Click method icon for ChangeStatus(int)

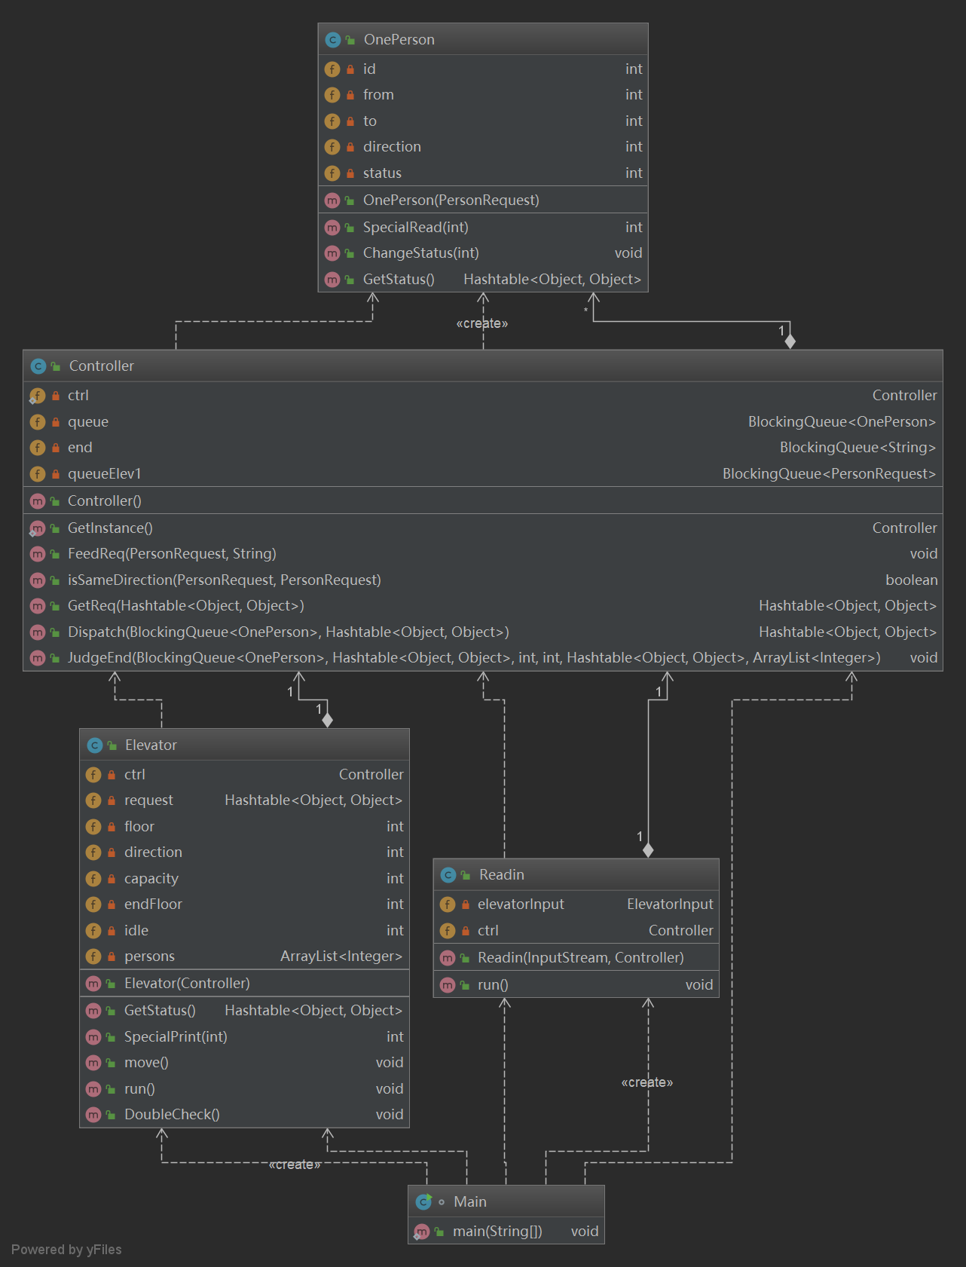332,252
